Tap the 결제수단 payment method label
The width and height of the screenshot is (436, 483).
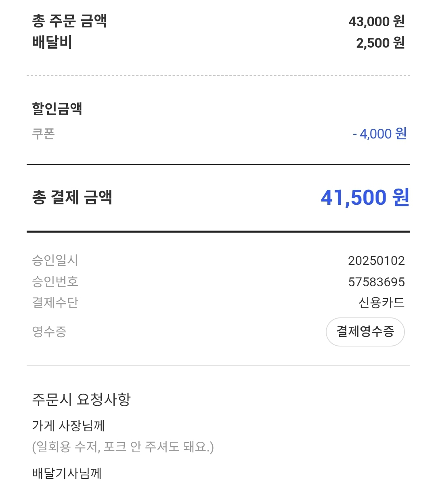(55, 302)
